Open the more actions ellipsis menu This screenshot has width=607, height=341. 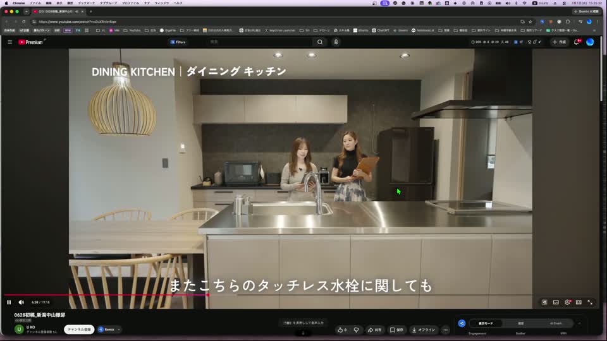(x=446, y=330)
